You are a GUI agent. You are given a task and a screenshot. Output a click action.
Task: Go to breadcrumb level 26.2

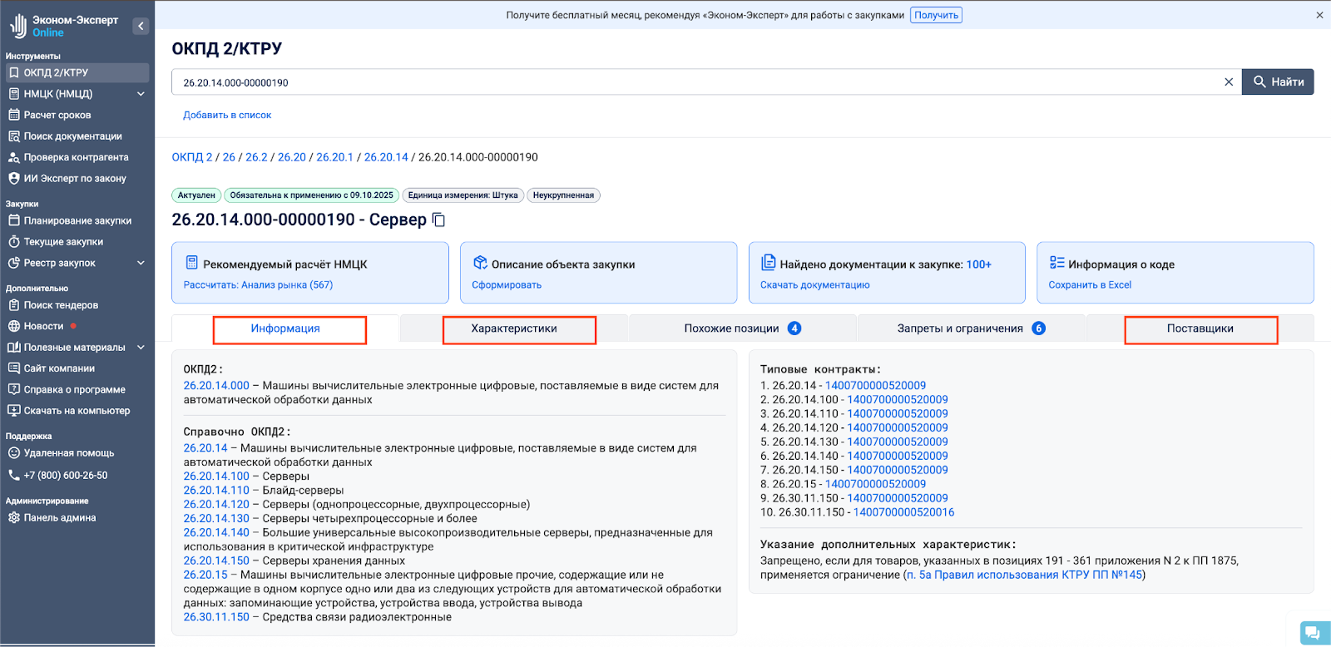[256, 157]
